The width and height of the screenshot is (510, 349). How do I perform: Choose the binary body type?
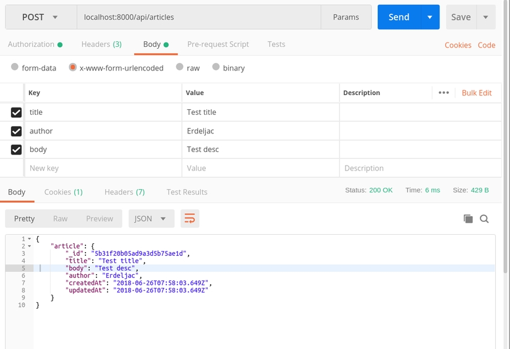click(x=216, y=67)
